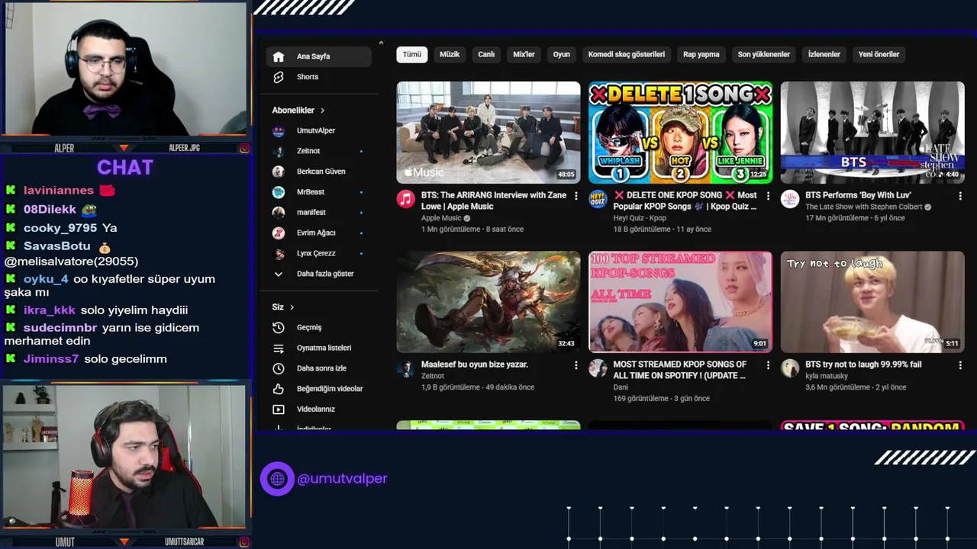Select Son yüklenenler filter chip
The height and width of the screenshot is (549, 977).
[x=764, y=54]
